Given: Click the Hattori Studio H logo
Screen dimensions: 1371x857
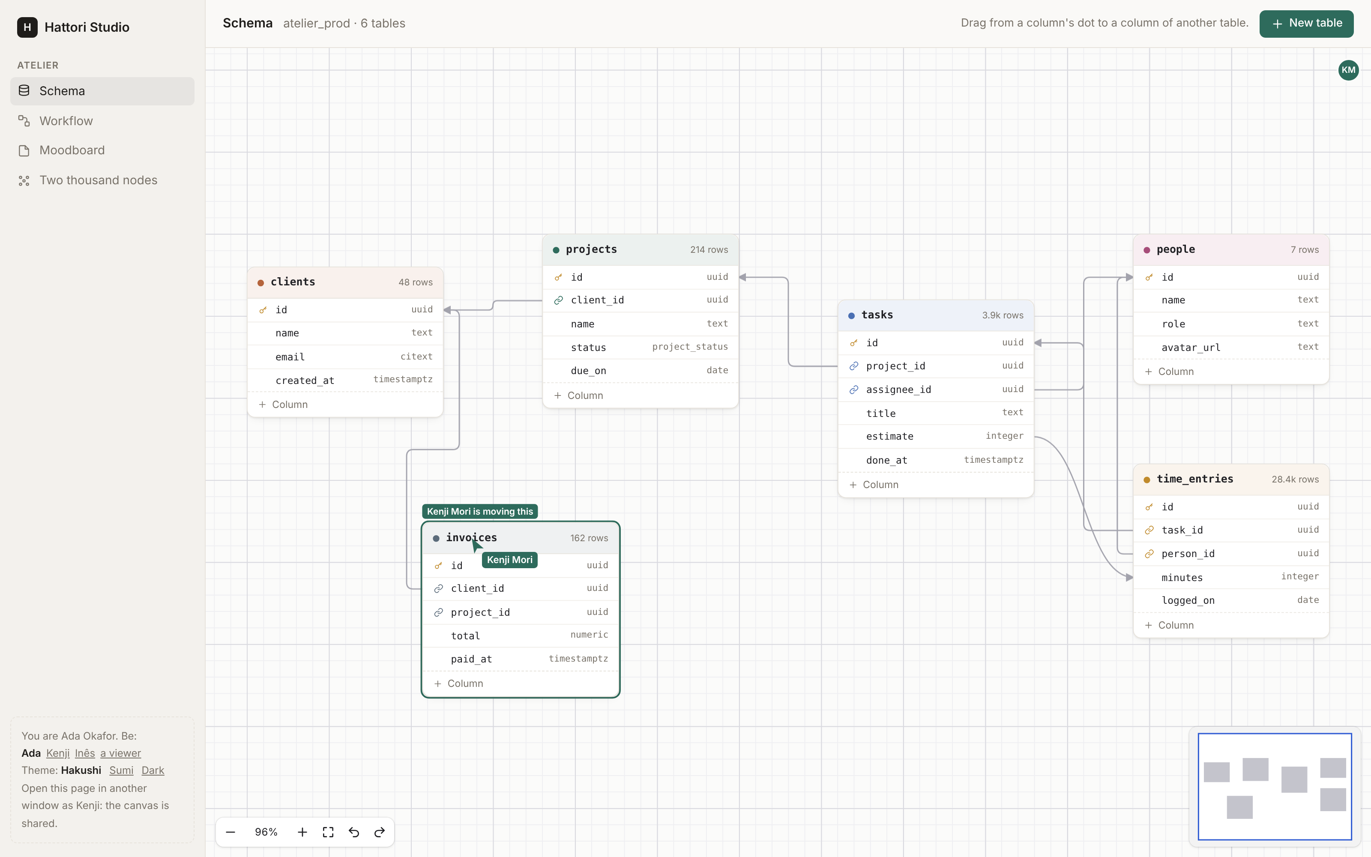Looking at the screenshot, I should click(27, 27).
